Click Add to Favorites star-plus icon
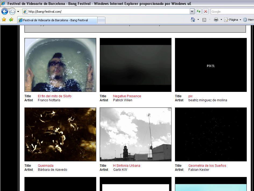Image resolution: width=254 pixels, height=191 pixels. point(11,20)
